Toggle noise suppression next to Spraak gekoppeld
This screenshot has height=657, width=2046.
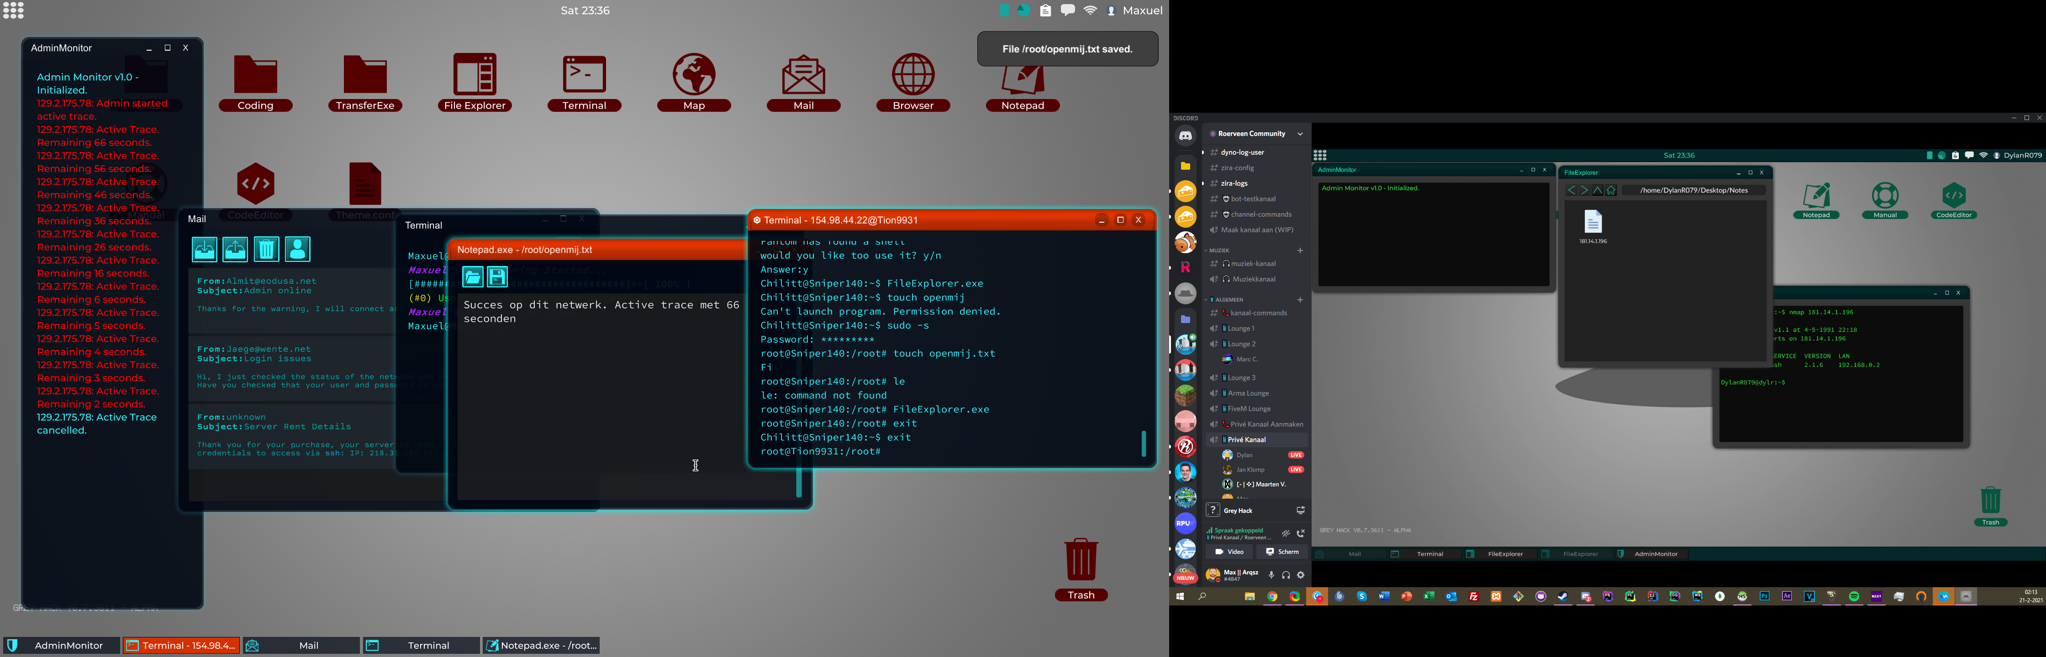(x=1286, y=533)
